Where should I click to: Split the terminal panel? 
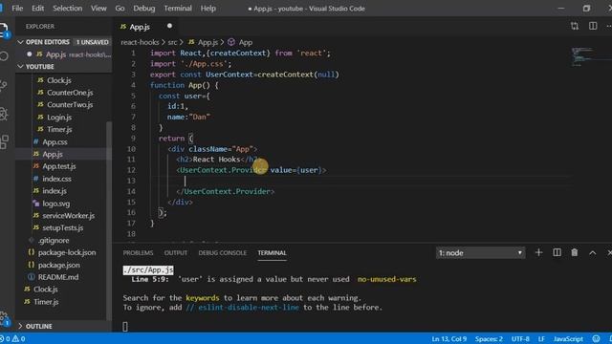tap(557, 252)
